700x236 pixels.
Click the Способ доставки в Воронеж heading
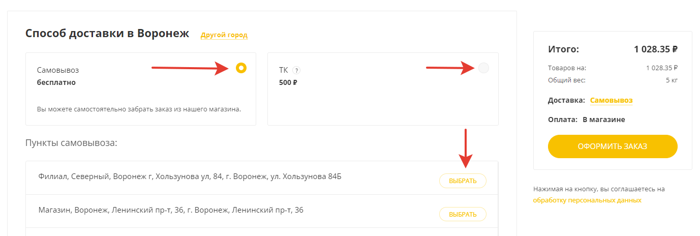107,34
